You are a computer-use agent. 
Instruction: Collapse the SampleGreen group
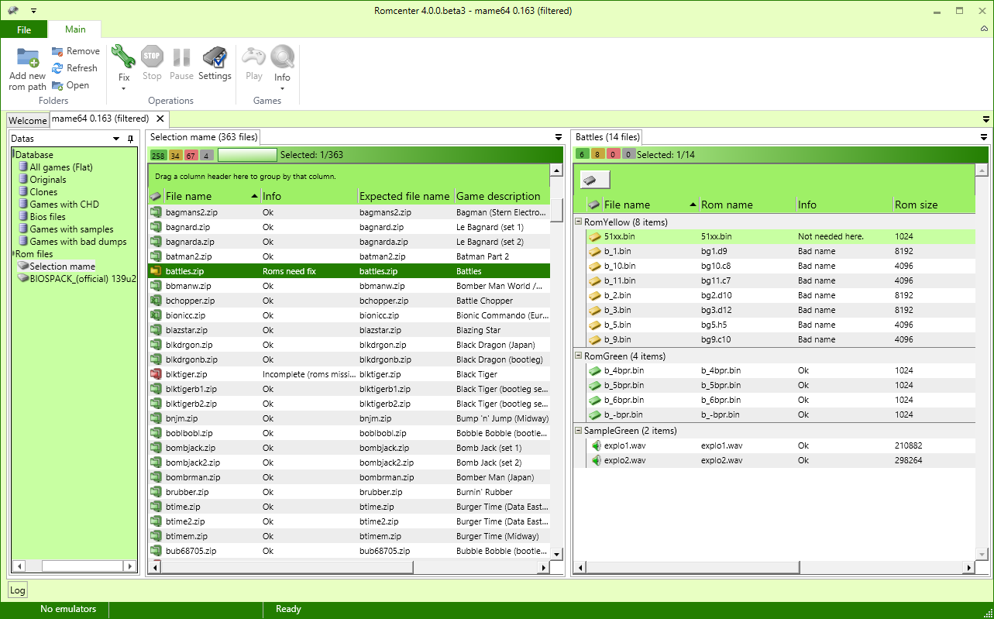tap(578, 431)
